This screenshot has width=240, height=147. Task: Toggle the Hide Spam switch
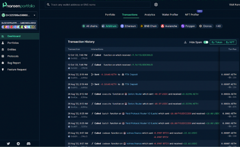(206, 42)
